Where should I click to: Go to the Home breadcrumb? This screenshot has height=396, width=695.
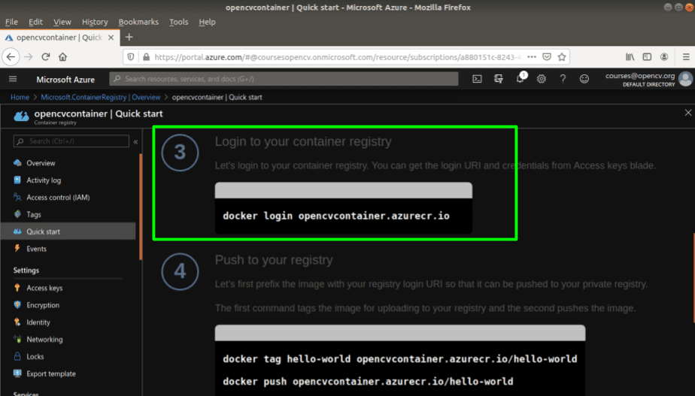pos(20,97)
